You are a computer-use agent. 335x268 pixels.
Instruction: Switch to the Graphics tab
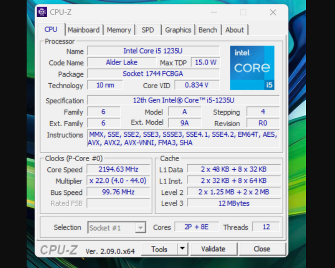click(178, 30)
